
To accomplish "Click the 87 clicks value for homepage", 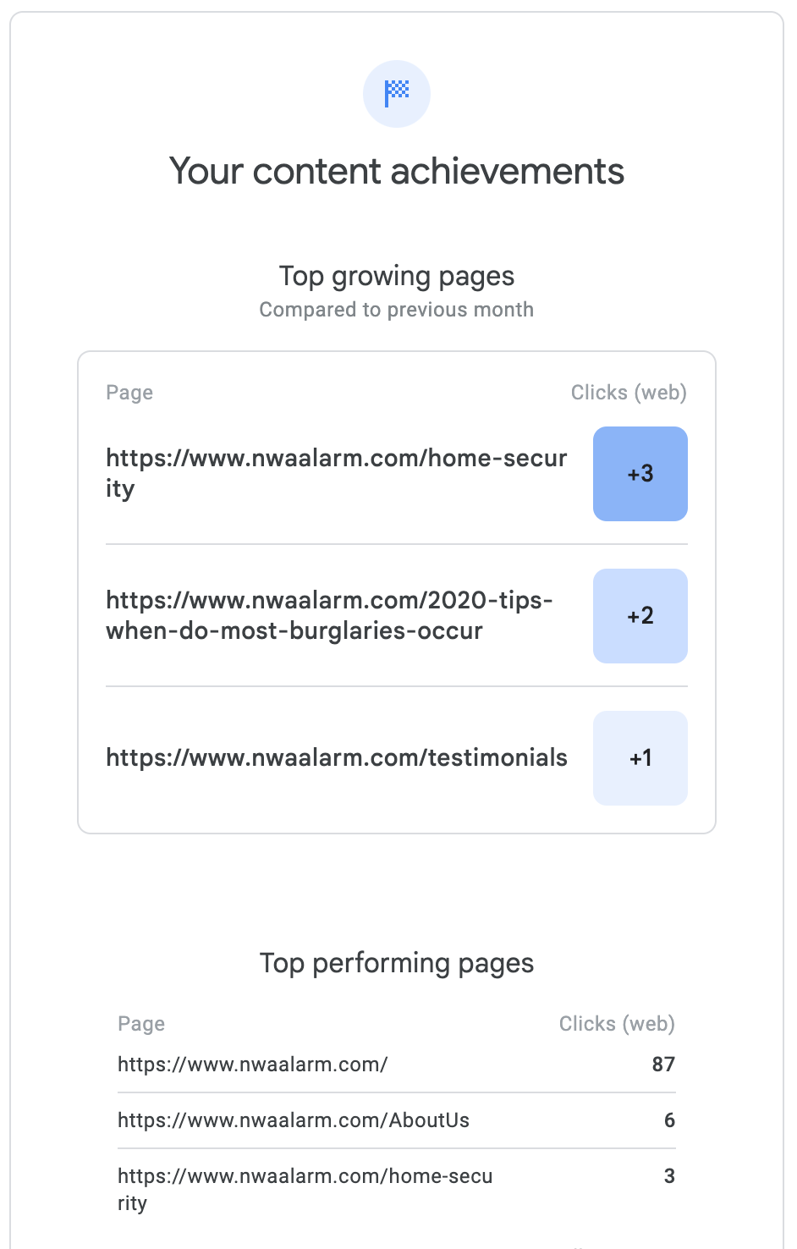I will (663, 1065).
